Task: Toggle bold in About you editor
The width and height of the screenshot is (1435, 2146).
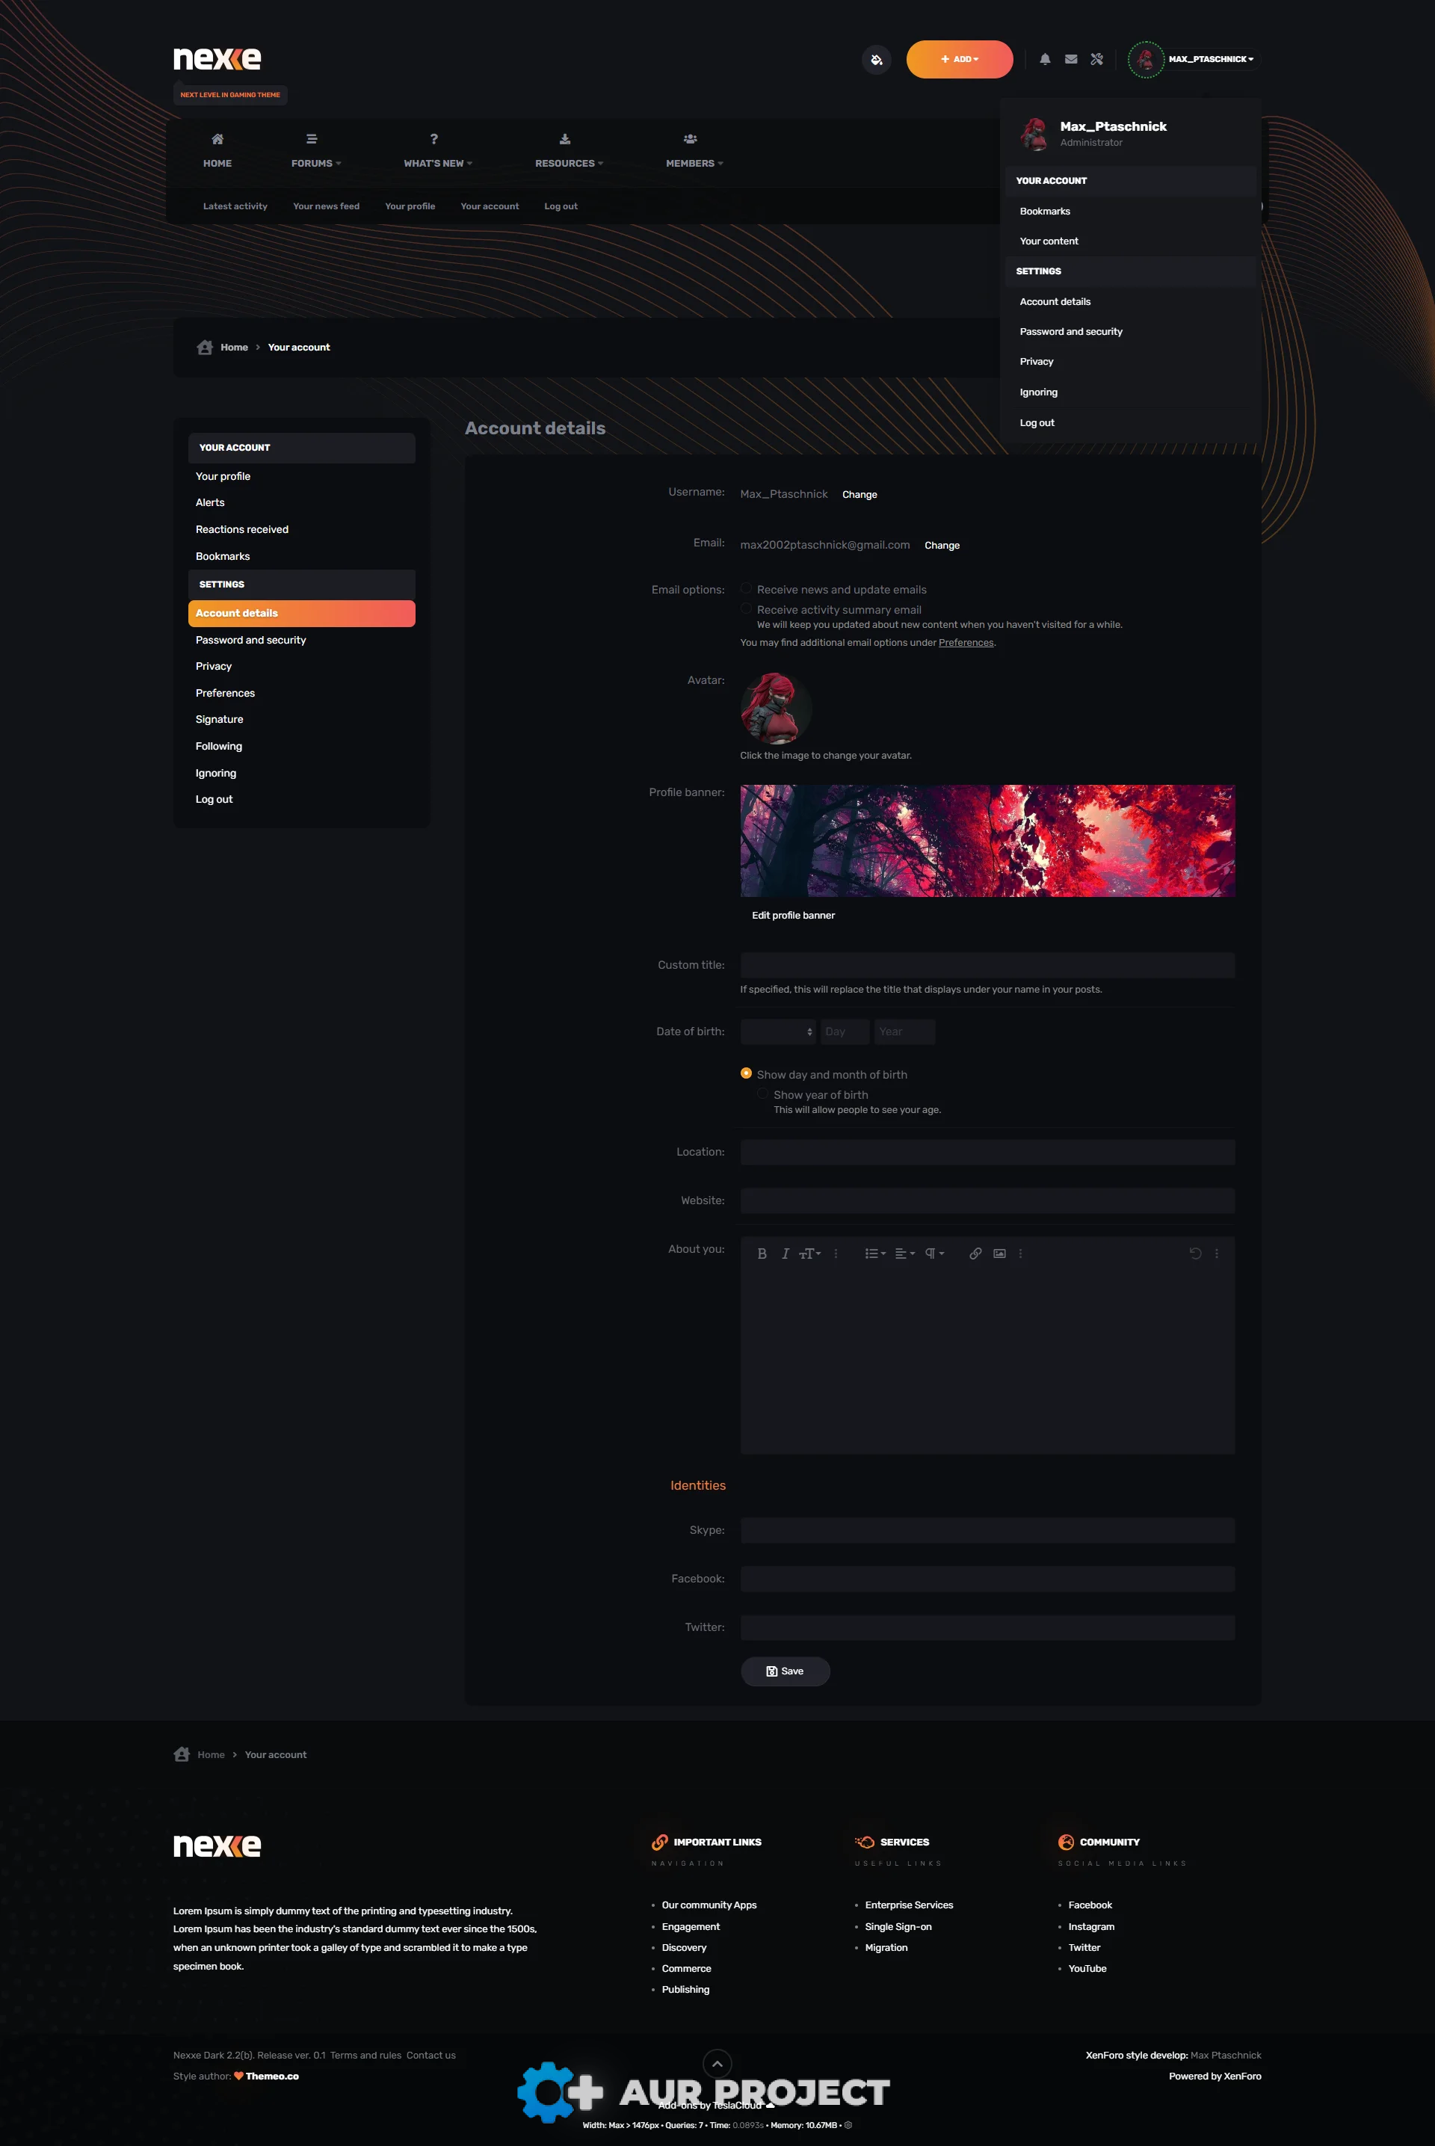Action: coord(762,1254)
